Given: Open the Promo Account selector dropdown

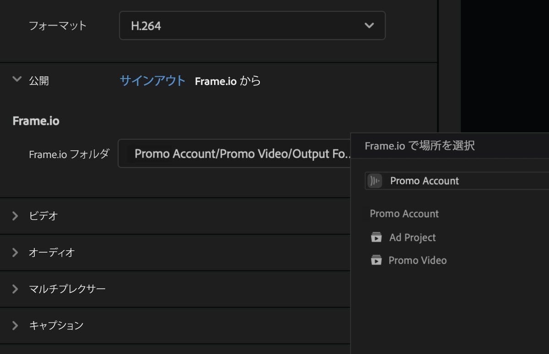Looking at the screenshot, I should 457,181.
